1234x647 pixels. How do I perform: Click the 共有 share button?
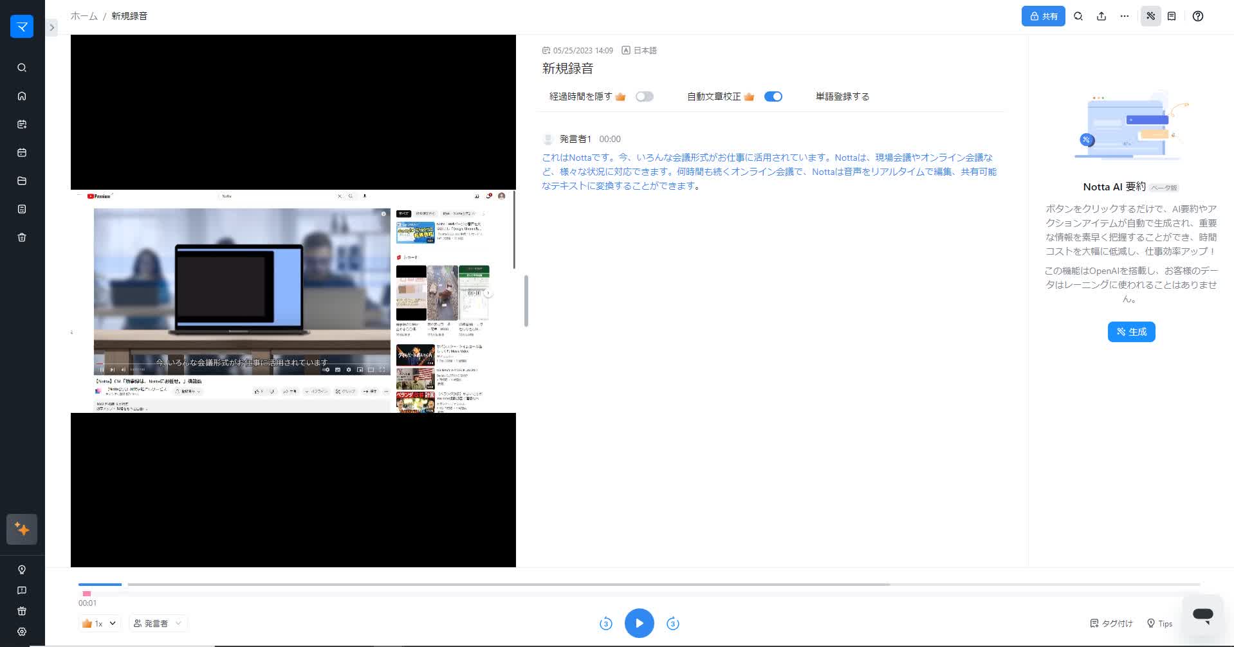[1043, 16]
